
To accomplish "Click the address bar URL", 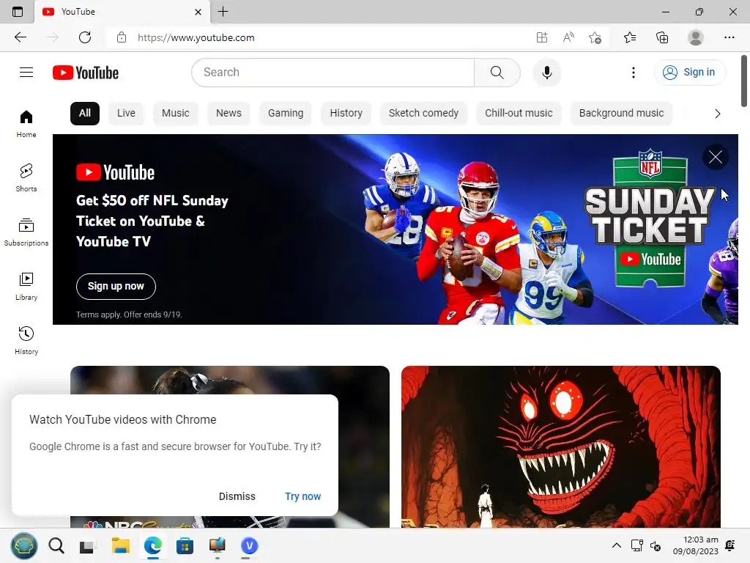I will pos(196,37).
